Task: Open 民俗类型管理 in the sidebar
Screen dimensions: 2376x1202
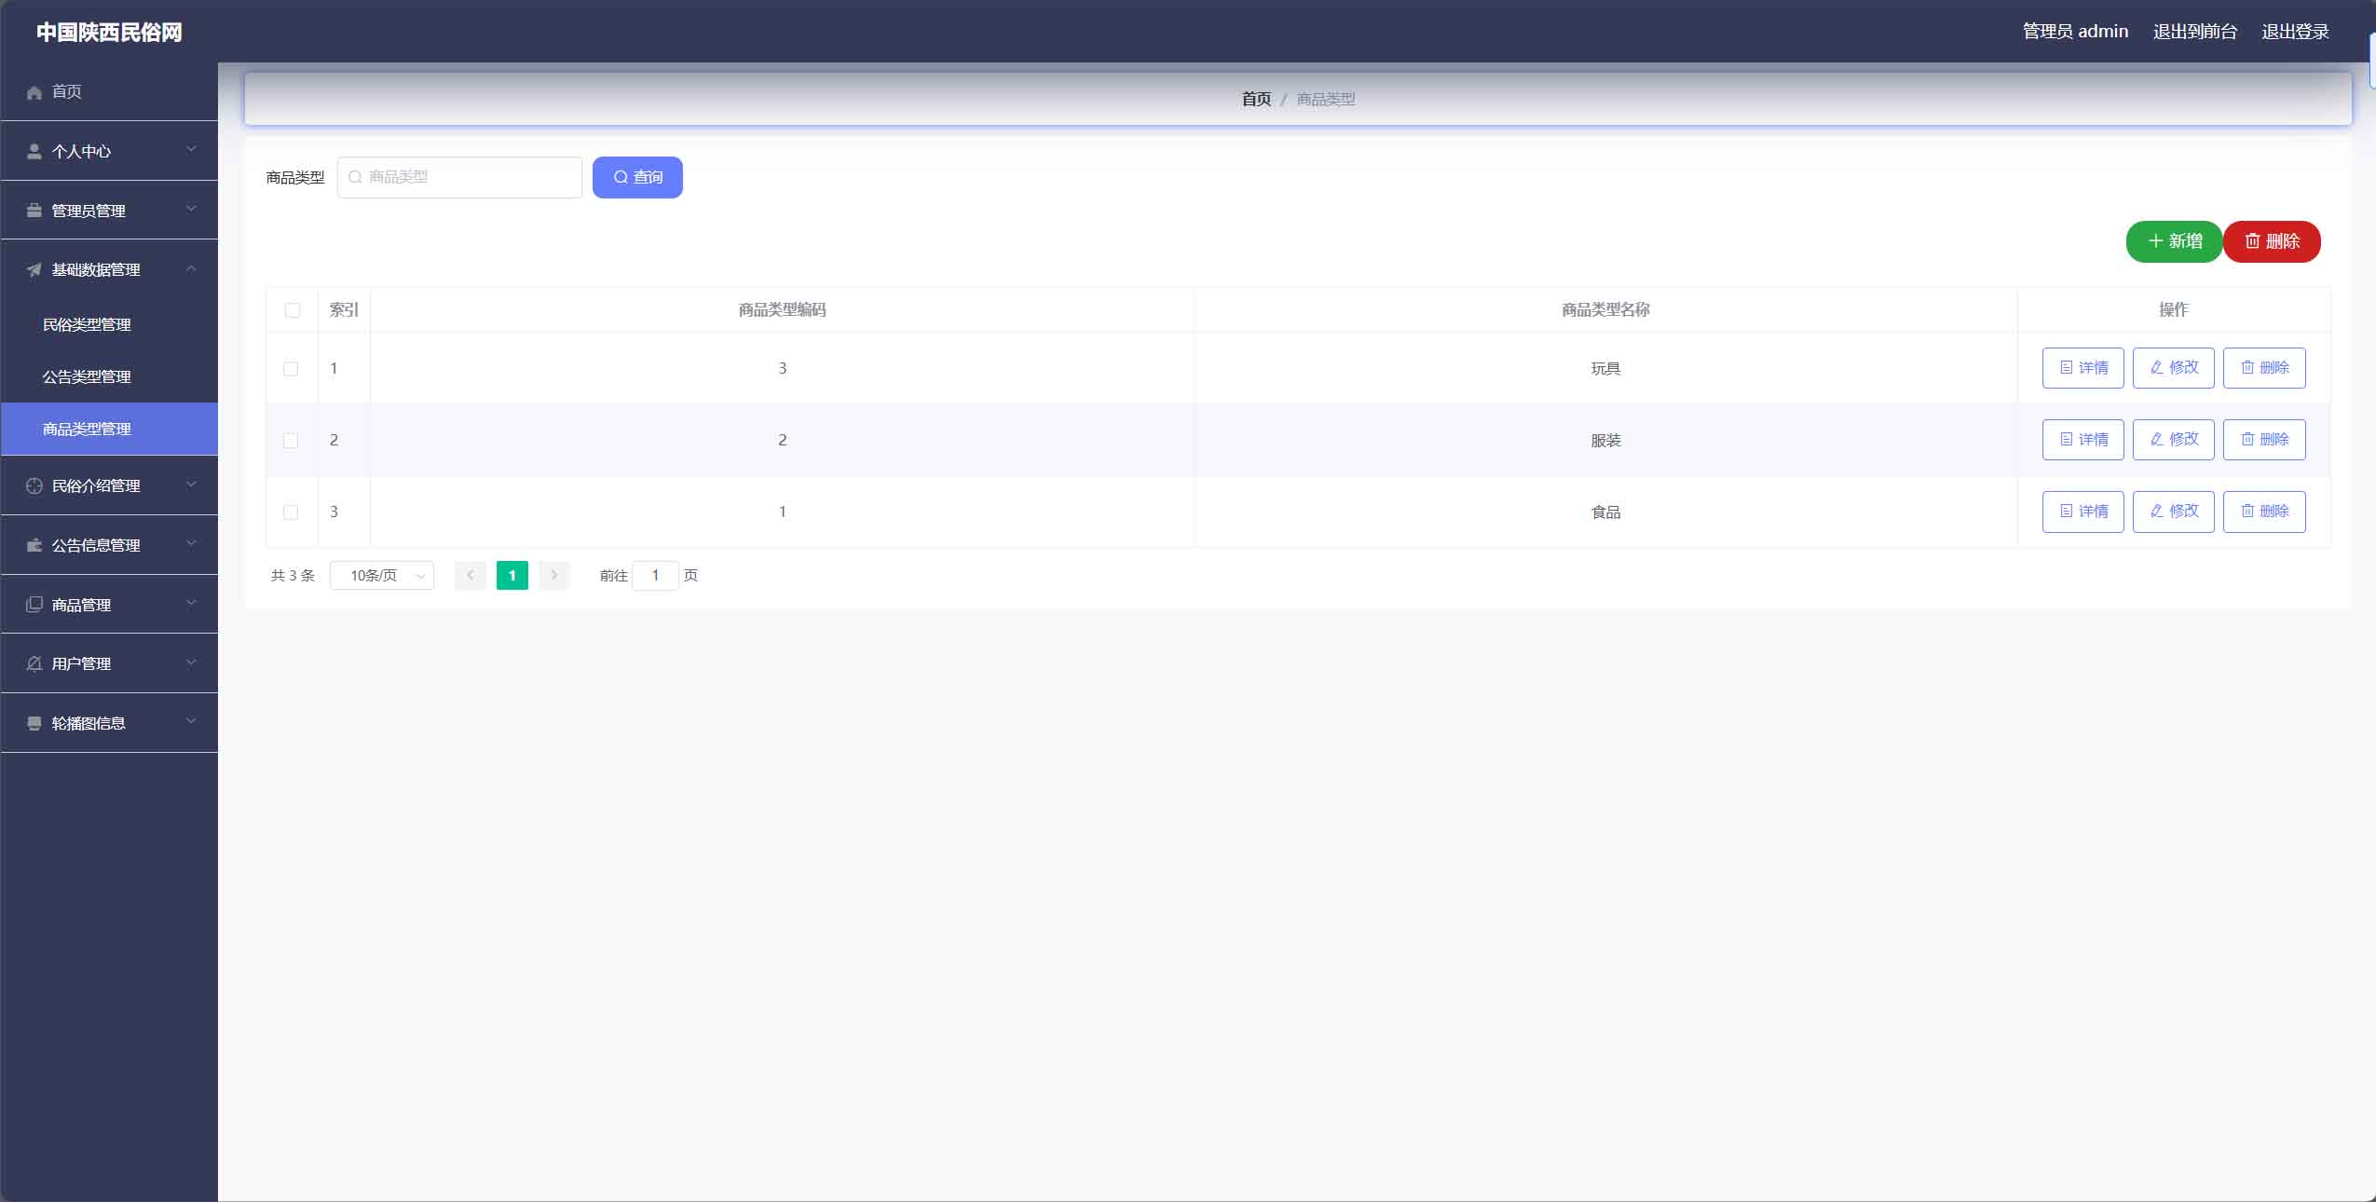Action: tap(110, 324)
